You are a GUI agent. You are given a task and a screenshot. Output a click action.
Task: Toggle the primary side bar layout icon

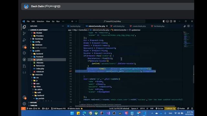point(164,21)
